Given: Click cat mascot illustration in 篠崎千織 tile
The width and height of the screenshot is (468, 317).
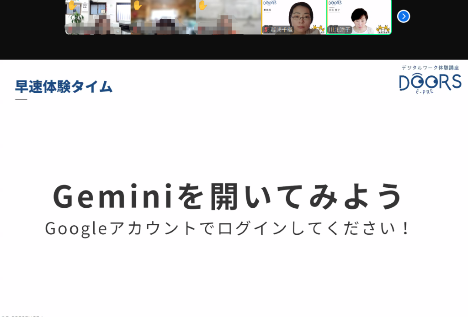Looking at the screenshot, I should [x=319, y=29].
